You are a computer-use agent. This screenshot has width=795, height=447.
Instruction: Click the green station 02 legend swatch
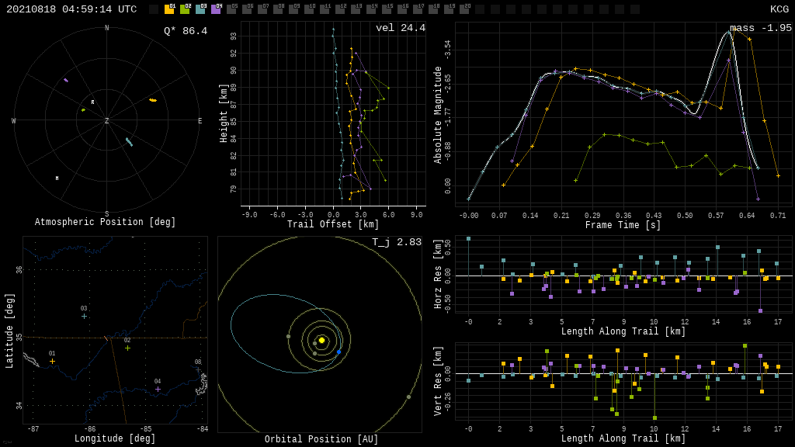[185, 9]
